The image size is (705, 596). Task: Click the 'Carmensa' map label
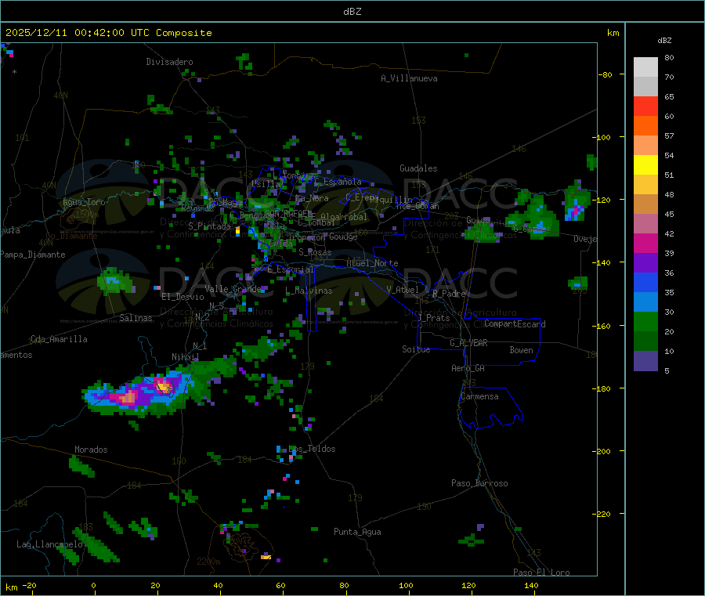(479, 396)
